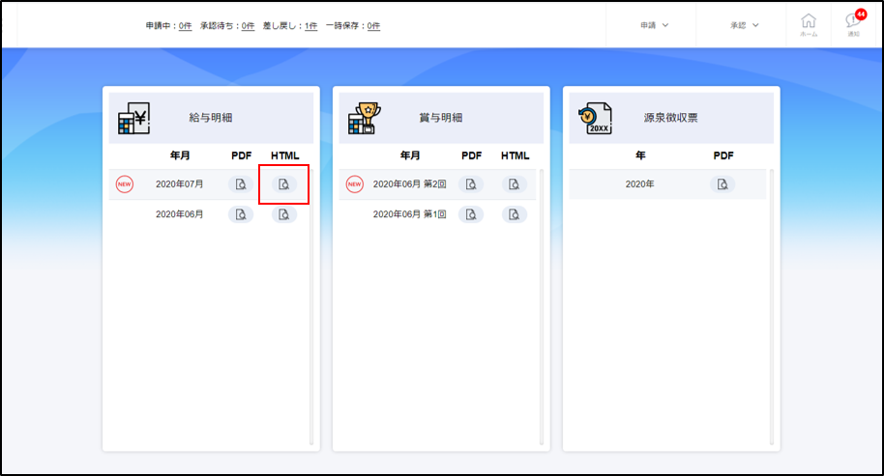The image size is (884, 476).
Task: Open 2020年 withholding slip PDF
Action: pyautogui.click(x=722, y=184)
